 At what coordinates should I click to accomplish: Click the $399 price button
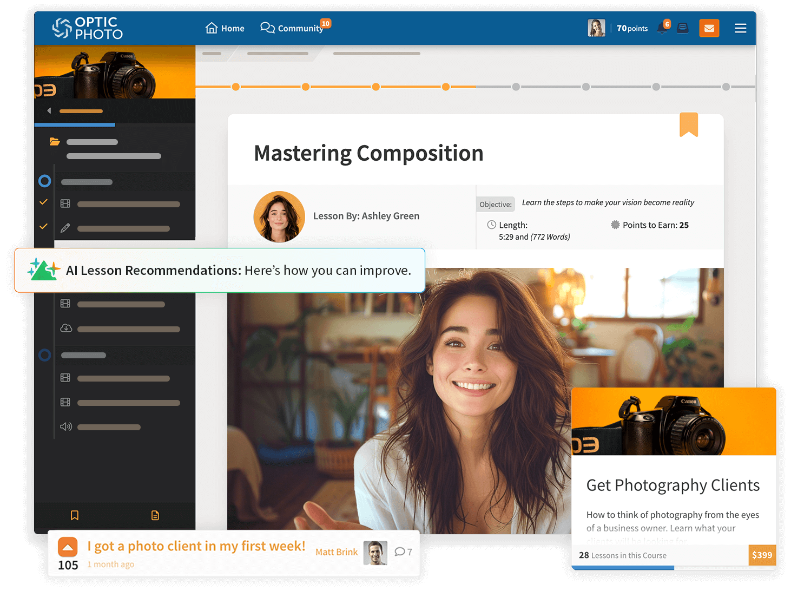point(762,555)
